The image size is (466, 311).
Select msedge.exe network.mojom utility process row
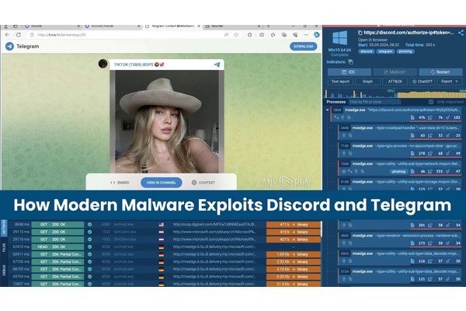click(x=400, y=167)
